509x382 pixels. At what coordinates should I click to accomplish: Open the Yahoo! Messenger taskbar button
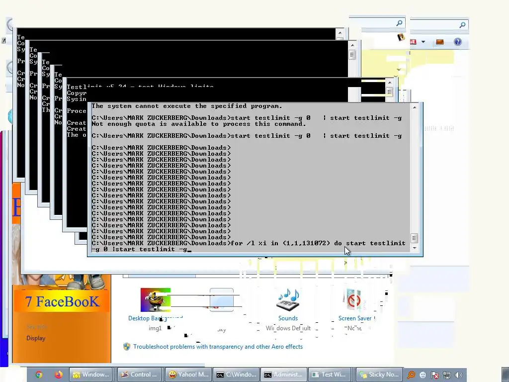click(x=188, y=375)
